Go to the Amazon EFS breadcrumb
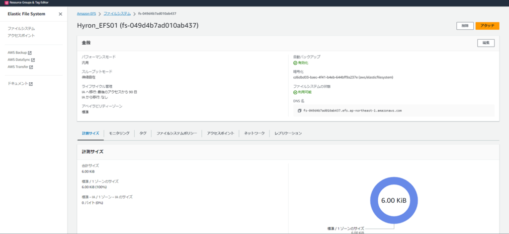The height and width of the screenshot is (234, 509). click(86, 13)
